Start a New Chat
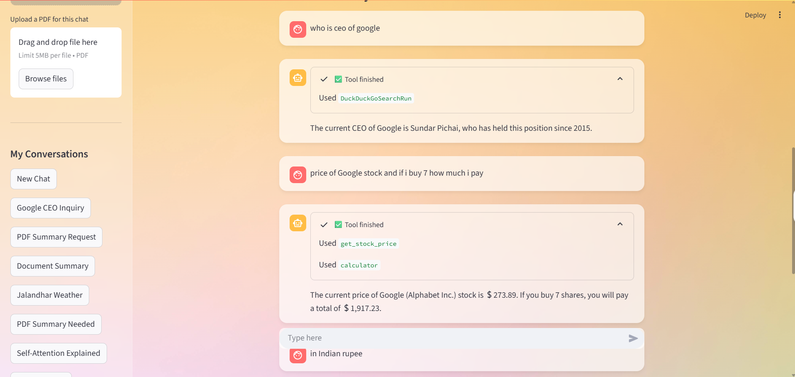795x377 pixels. click(34, 179)
